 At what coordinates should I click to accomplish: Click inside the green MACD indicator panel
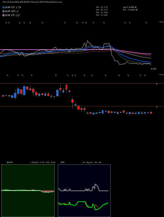pos(28,191)
